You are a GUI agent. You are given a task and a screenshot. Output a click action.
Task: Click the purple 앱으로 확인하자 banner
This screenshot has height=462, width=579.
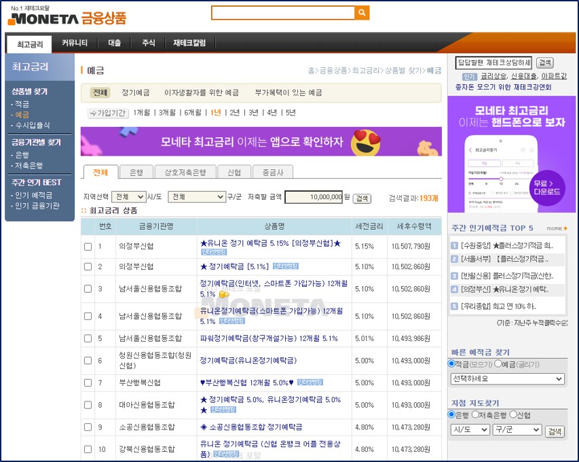(x=261, y=141)
